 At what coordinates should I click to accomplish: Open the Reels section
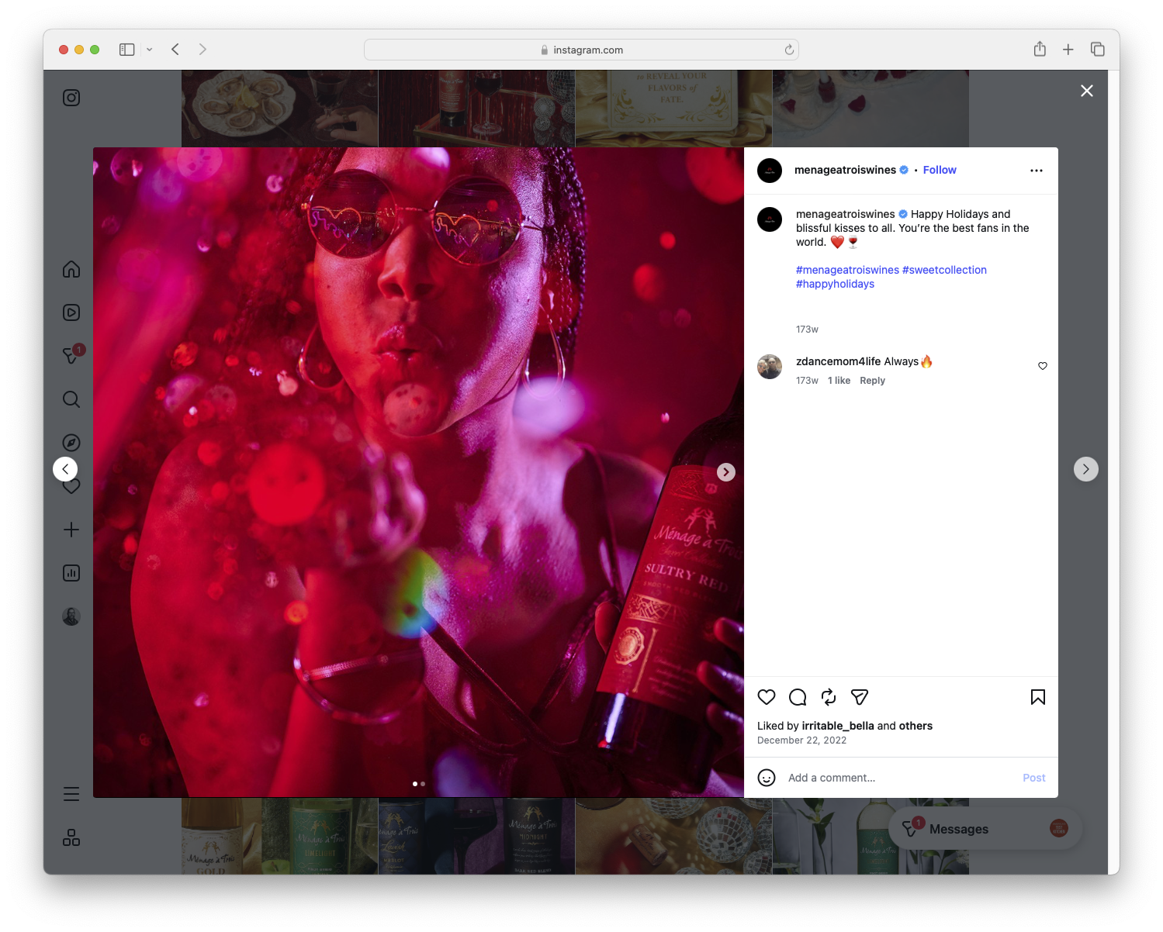click(71, 312)
